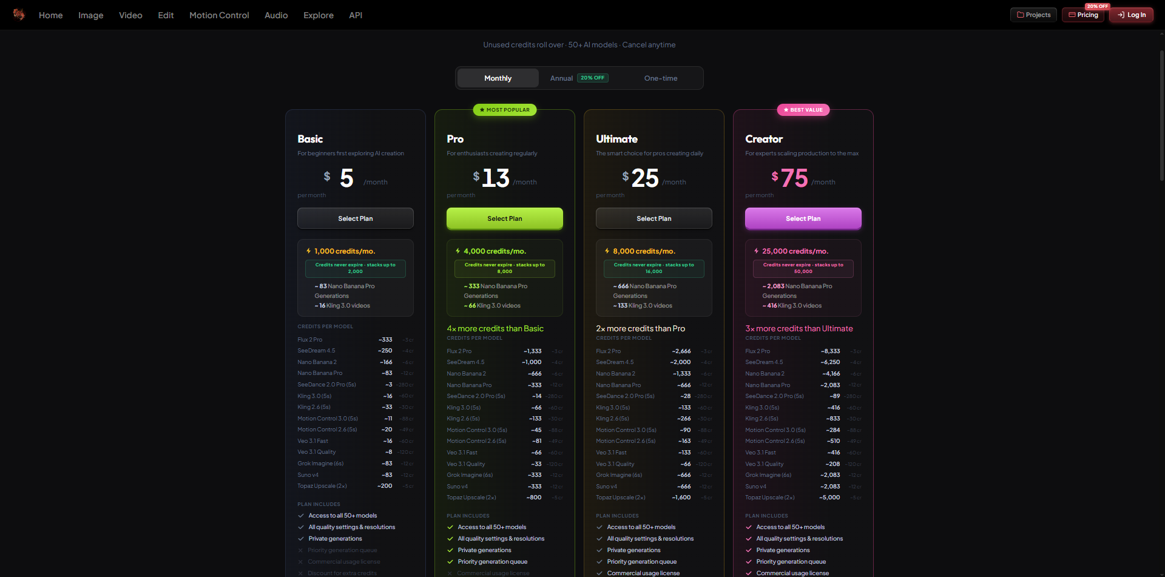Click Basic 'Credits never expire' stacking notice
The height and width of the screenshot is (577, 1165).
356,268
